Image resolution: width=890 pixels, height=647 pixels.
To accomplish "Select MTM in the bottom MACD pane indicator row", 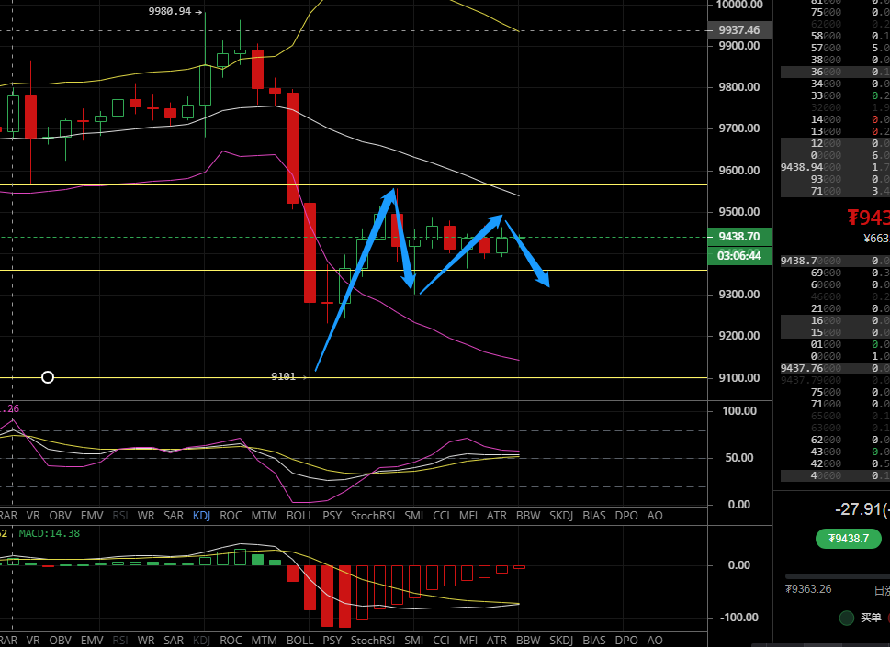I will [264, 641].
